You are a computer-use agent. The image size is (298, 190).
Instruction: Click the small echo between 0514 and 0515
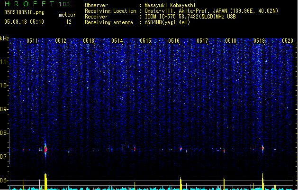pyautogui.click(x=135, y=149)
